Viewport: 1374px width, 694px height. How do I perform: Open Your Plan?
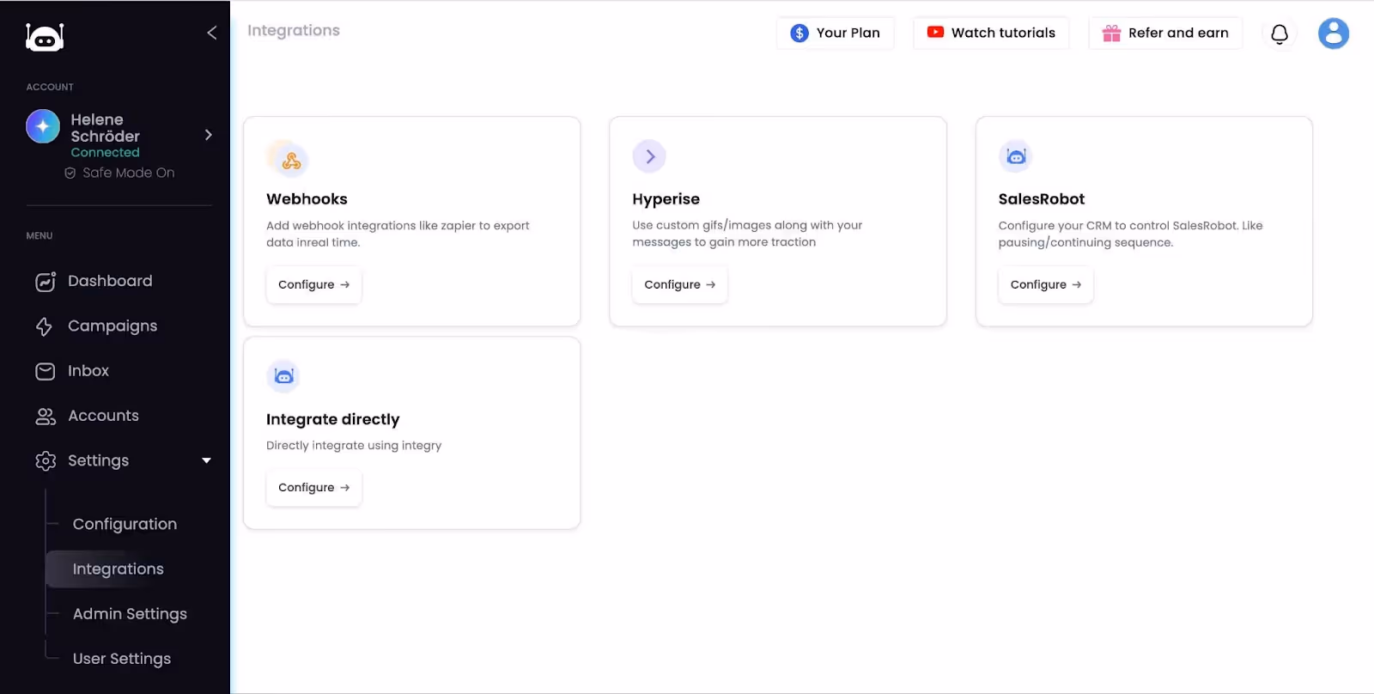[836, 33]
